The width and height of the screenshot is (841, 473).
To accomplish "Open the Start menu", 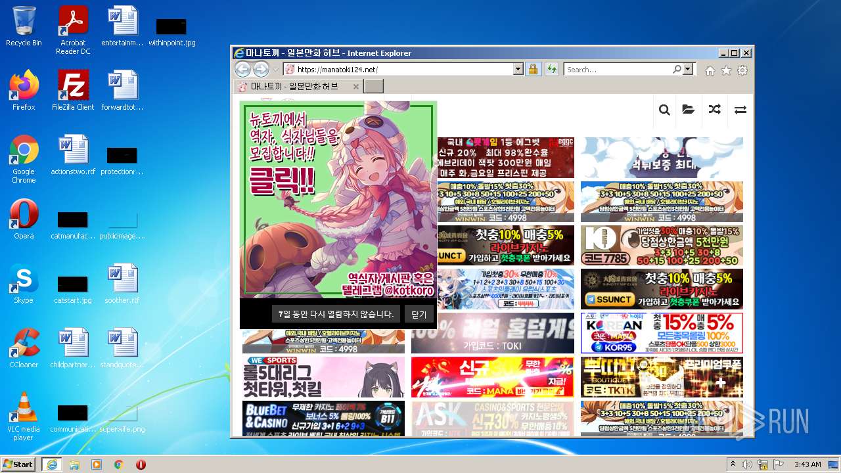I will (x=18, y=464).
